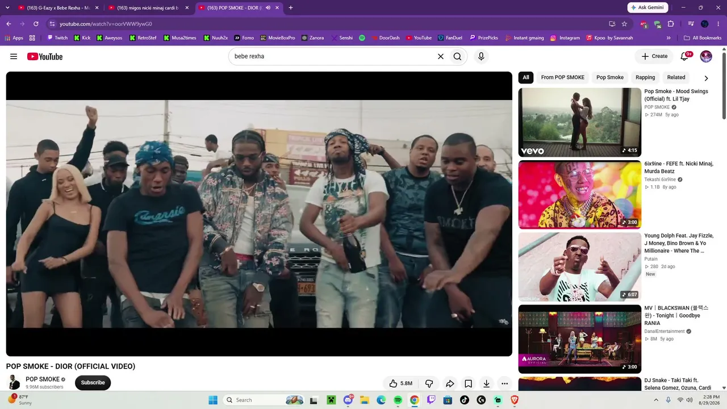This screenshot has height=409, width=727.
Task: Click the Ask Gemini button
Action: point(648,7)
